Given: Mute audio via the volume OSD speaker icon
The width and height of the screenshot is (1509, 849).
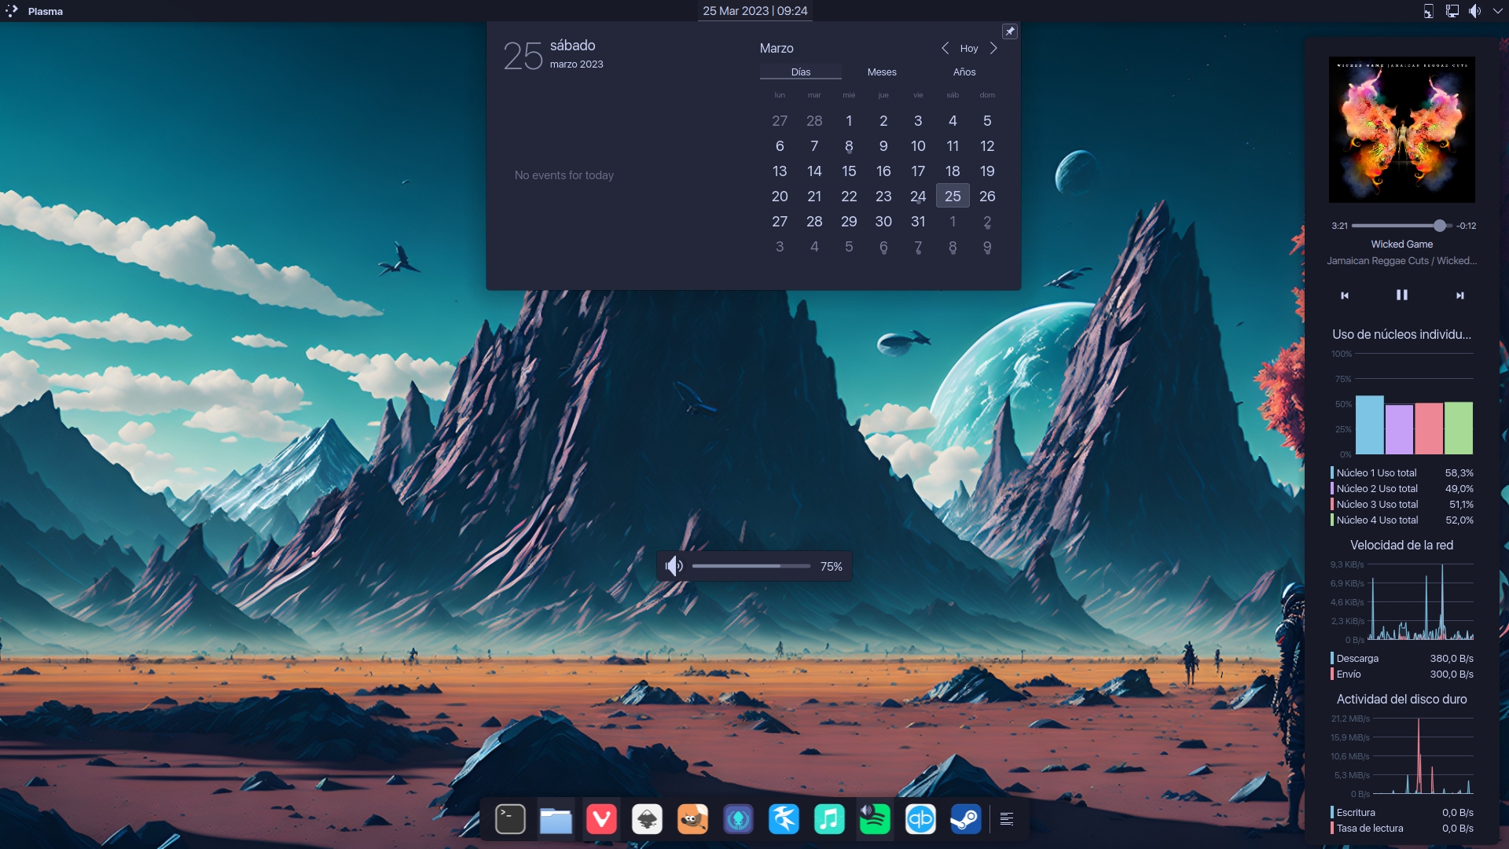Looking at the screenshot, I should 674,566.
